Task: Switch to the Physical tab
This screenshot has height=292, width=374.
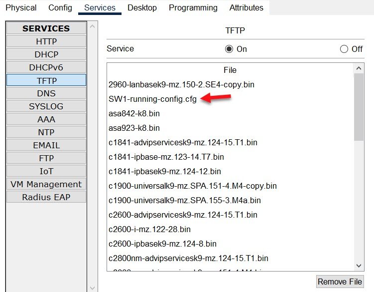Action: pos(21,7)
